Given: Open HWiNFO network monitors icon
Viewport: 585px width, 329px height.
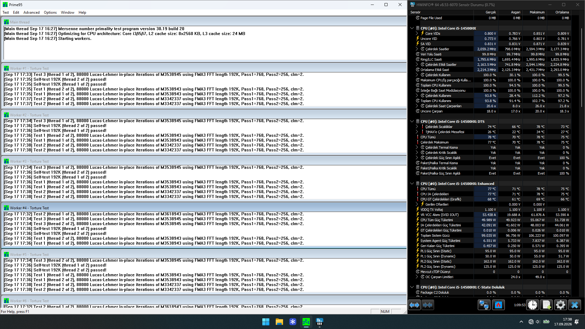Looking at the screenshot, I should (x=484, y=305).
